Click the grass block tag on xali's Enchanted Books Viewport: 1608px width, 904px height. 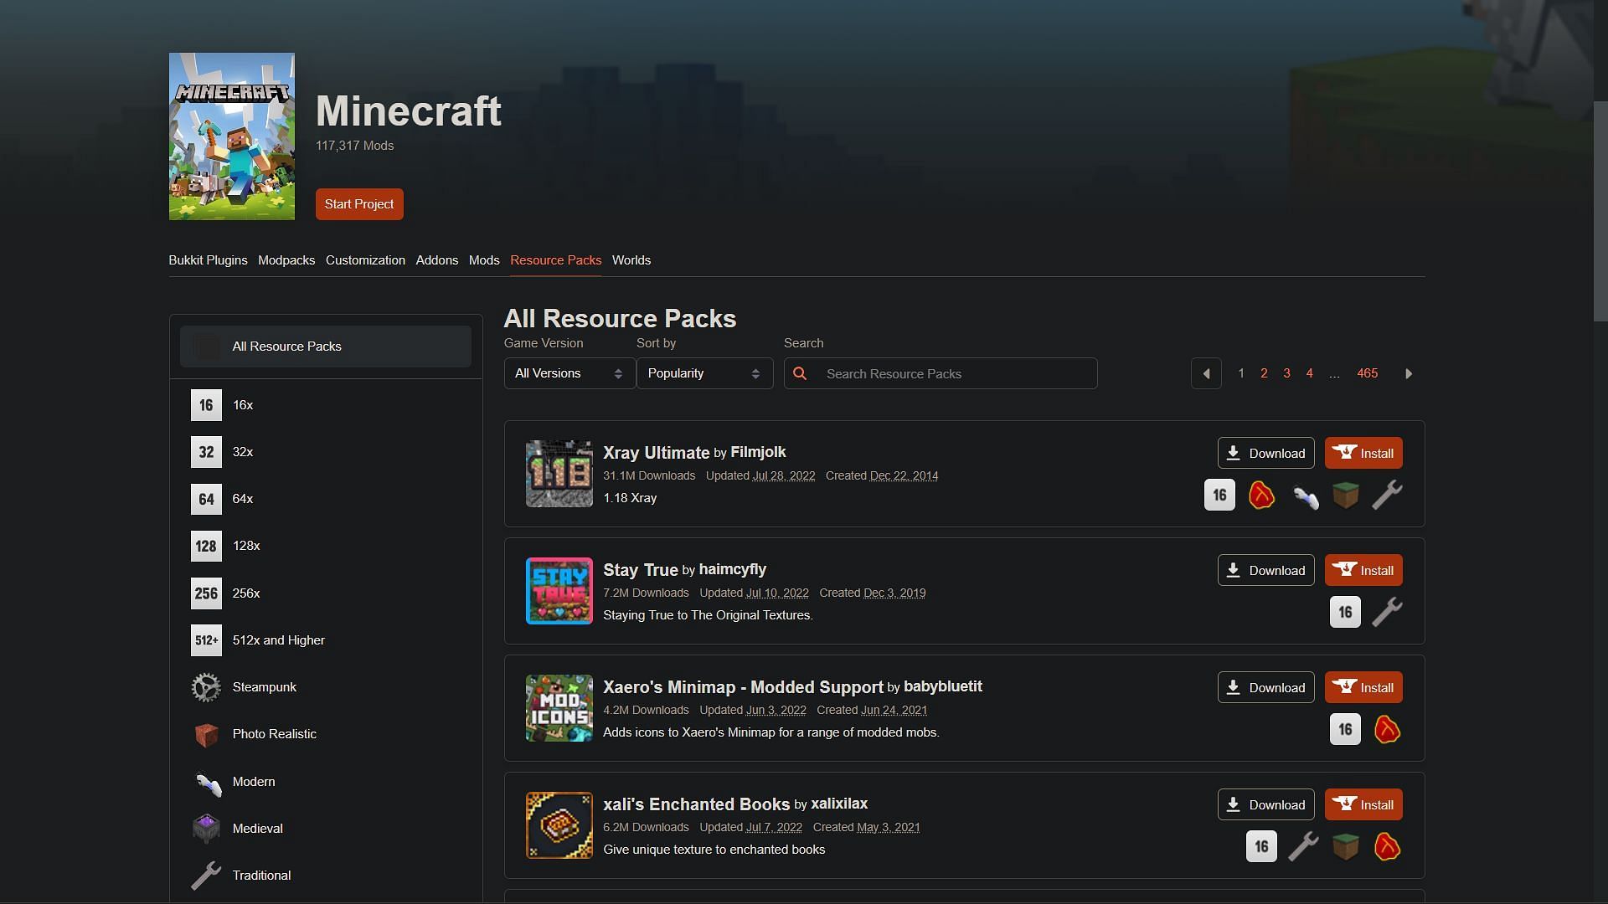[1346, 846]
